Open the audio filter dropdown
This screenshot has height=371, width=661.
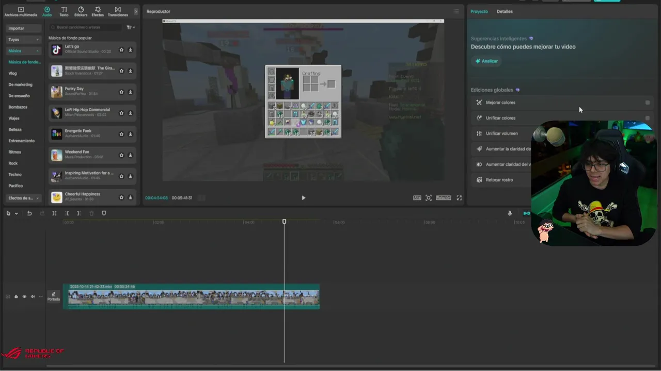[x=131, y=27]
